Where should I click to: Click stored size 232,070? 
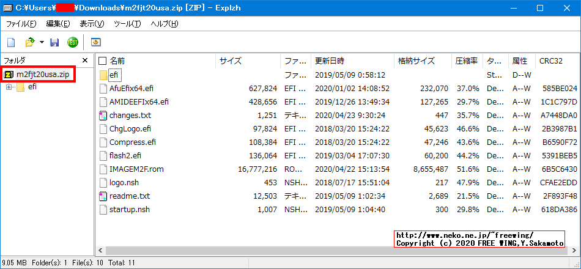[434, 89]
